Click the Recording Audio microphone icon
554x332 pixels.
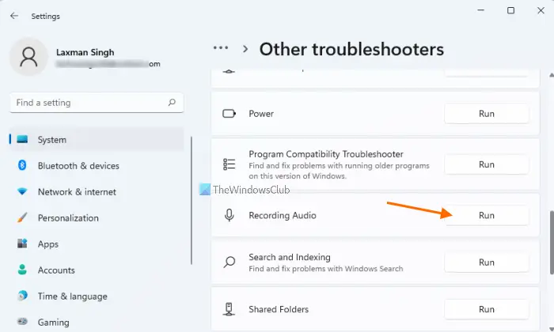(229, 215)
